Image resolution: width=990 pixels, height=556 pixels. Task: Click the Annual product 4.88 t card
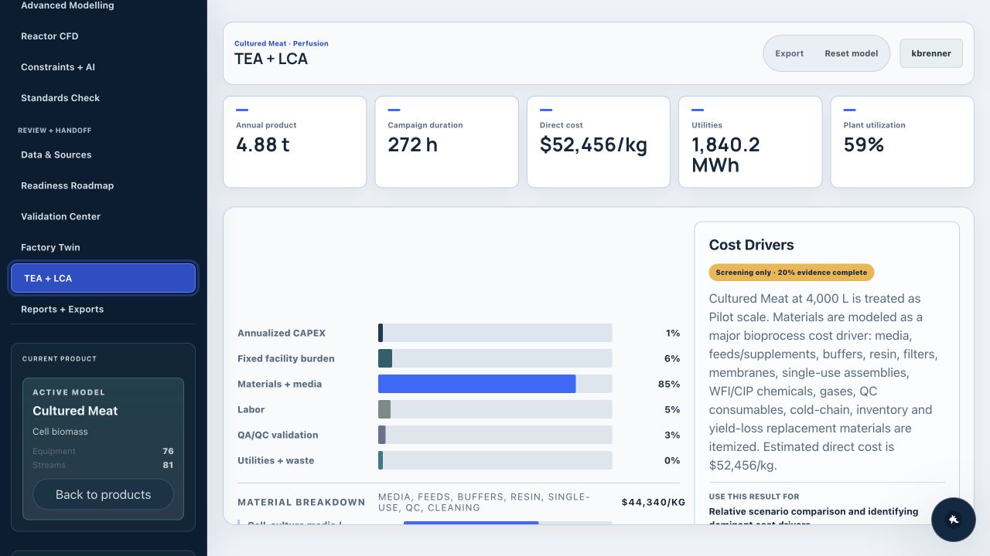point(295,141)
